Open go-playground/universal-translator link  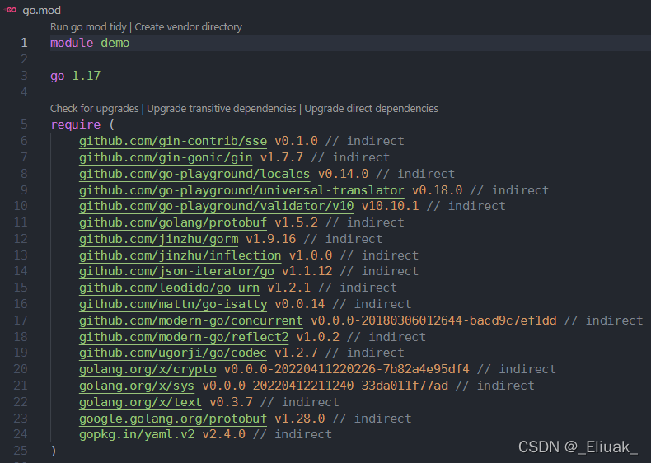[241, 190]
